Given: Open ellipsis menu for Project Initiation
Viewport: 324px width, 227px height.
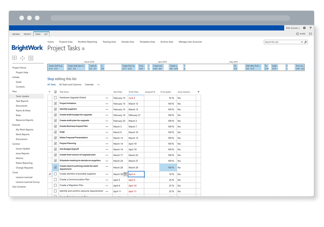Looking at the screenshot, I should (x=107, y=104).
